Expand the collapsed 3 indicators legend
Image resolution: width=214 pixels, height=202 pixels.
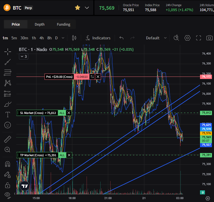tap(24, 56)
